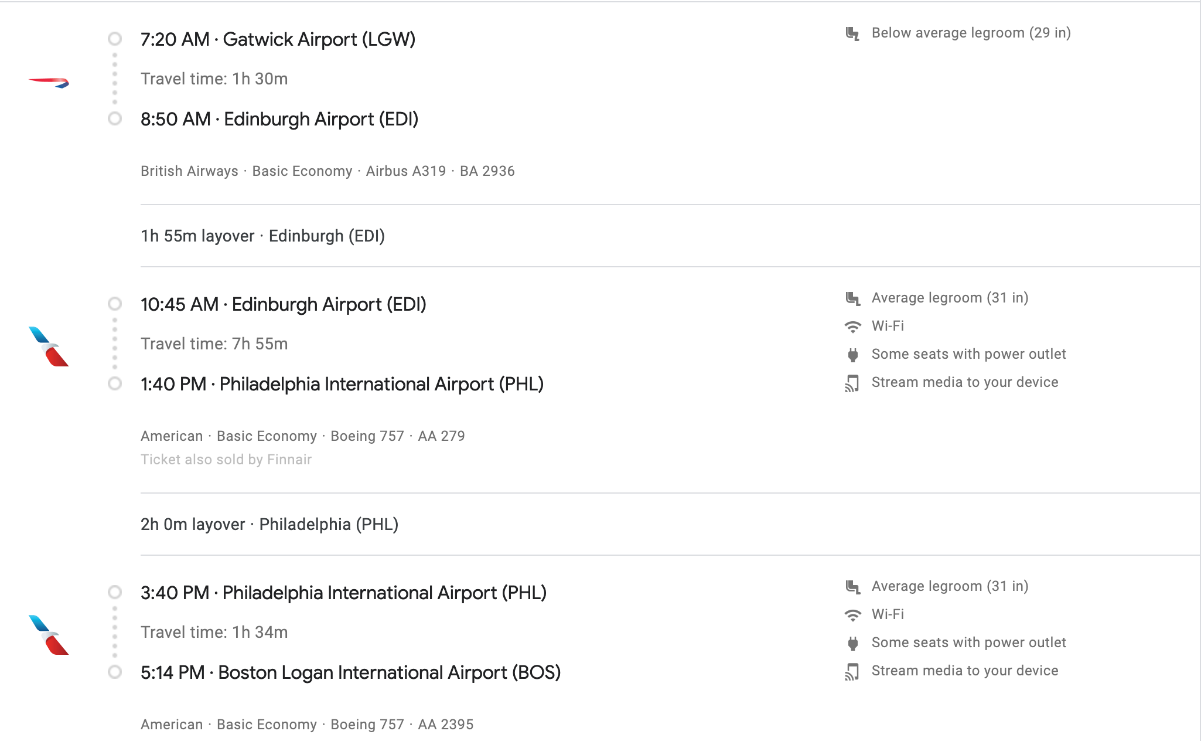Click seat legroom icon for flight AA 2395
The height and width of the screenshot is (741, 1201).
(x=852, y=587)
